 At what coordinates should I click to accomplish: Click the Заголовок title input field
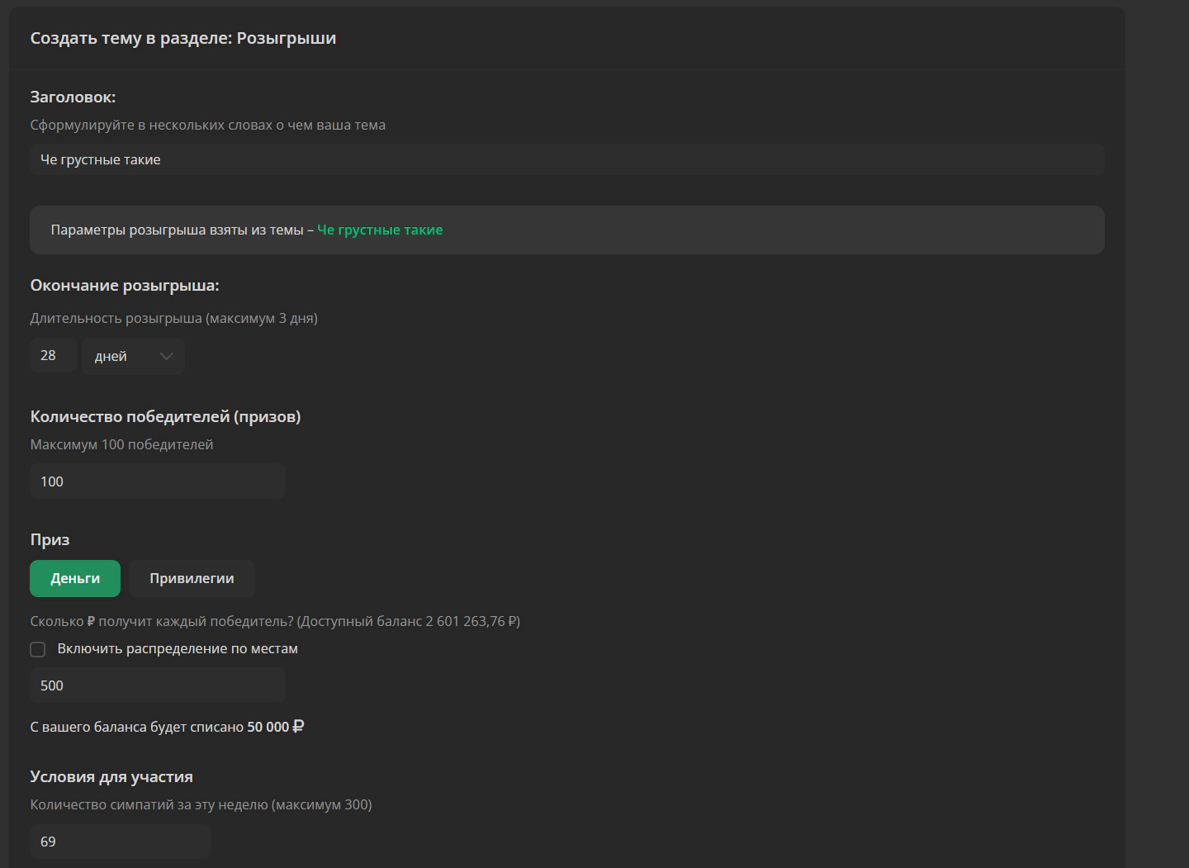pyautogui.click(x=566, y=159)
